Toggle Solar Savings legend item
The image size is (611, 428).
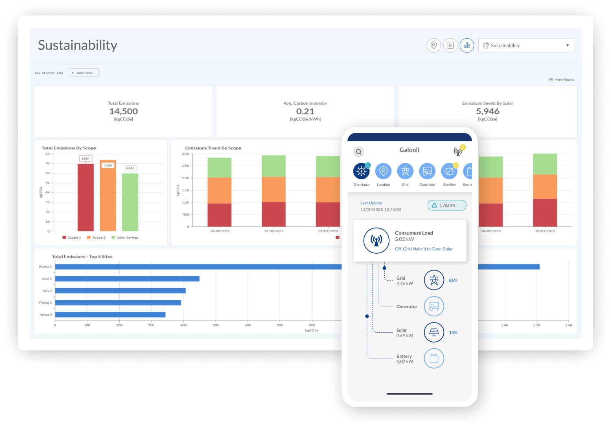tap(125, 237)
